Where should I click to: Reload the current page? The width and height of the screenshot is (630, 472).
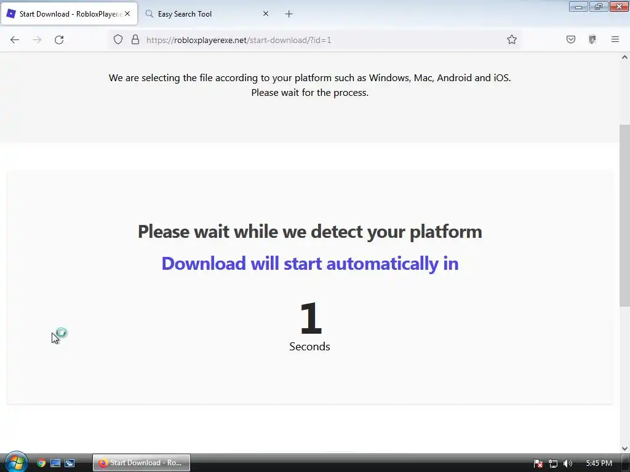click(59, 40)
